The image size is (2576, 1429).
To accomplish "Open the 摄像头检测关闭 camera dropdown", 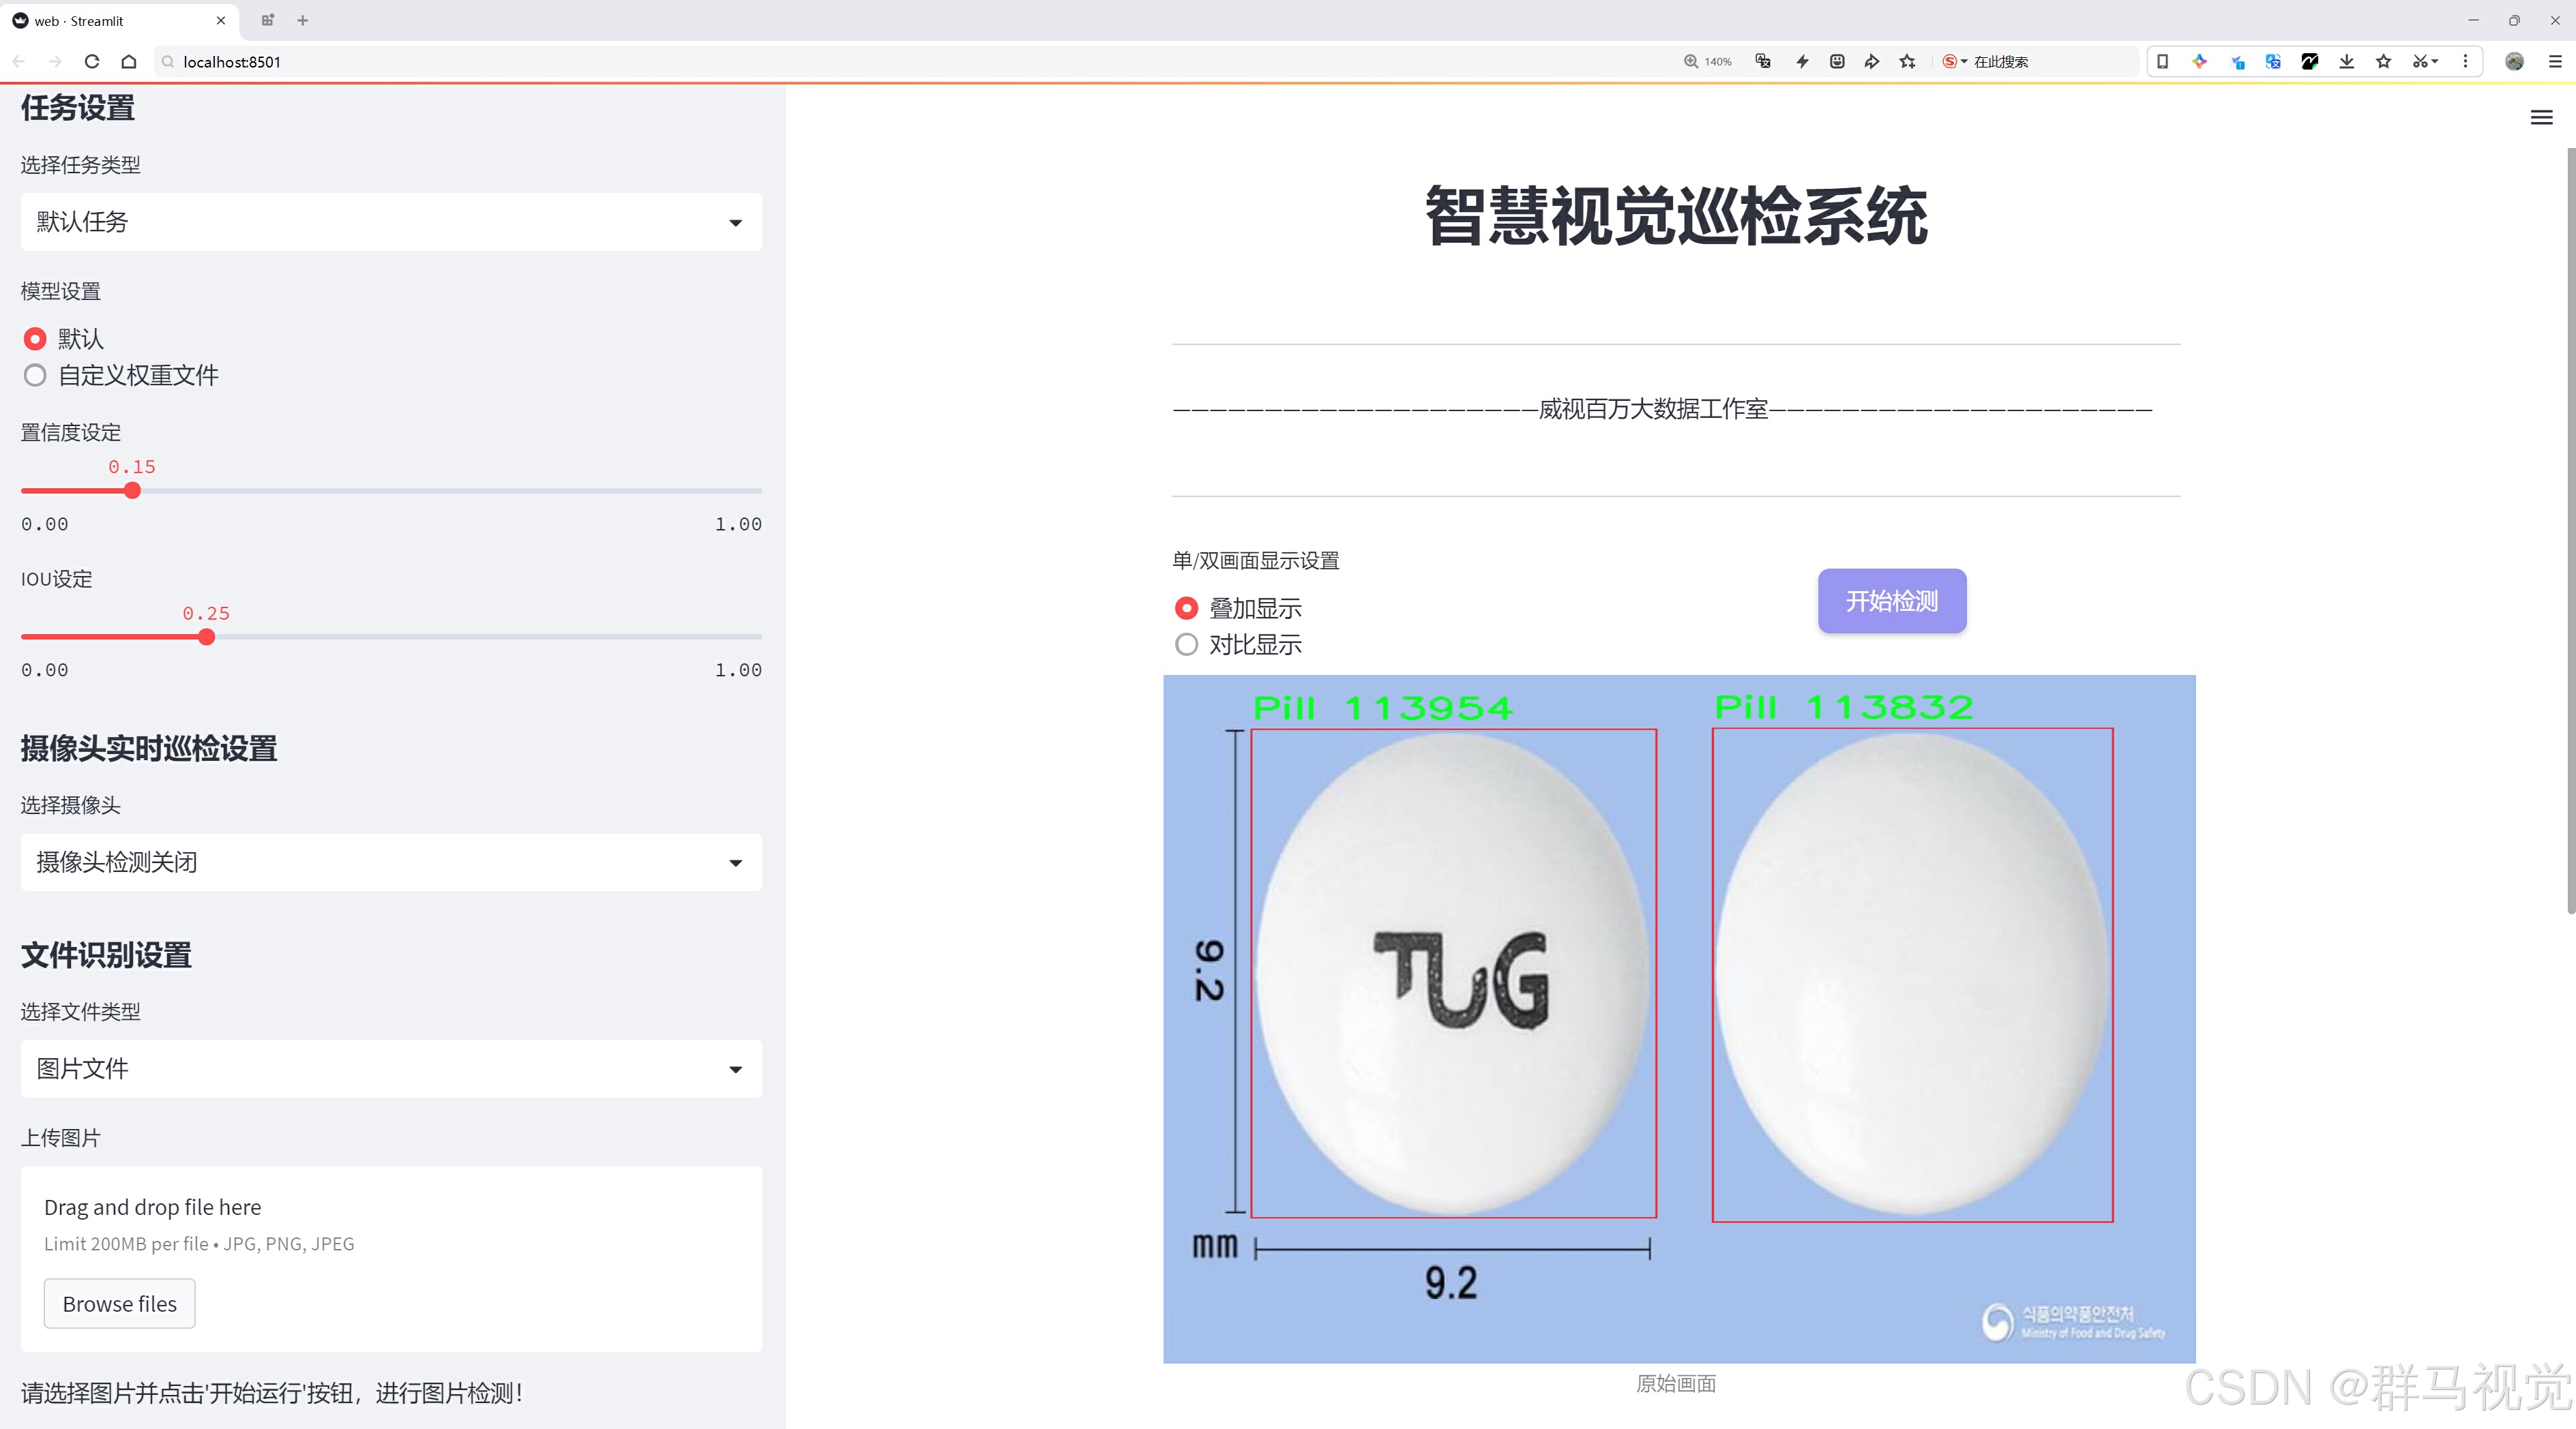I will 391,862.
